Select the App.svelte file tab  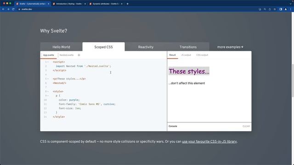pos(49,55)
